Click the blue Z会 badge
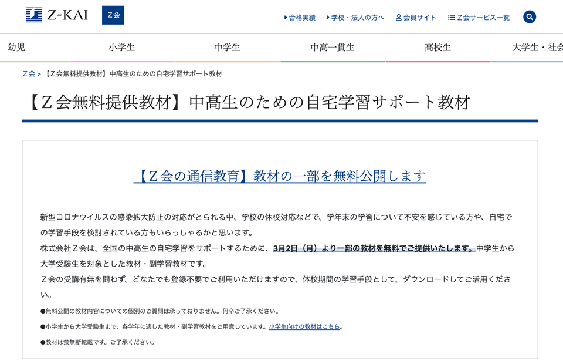 113,15
